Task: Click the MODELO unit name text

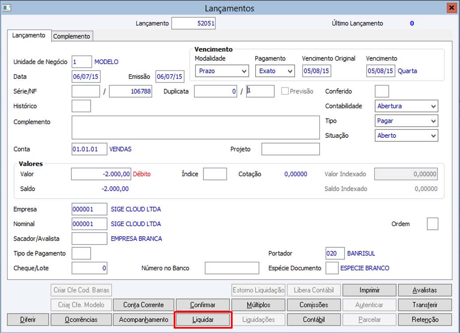Action: 107,62
